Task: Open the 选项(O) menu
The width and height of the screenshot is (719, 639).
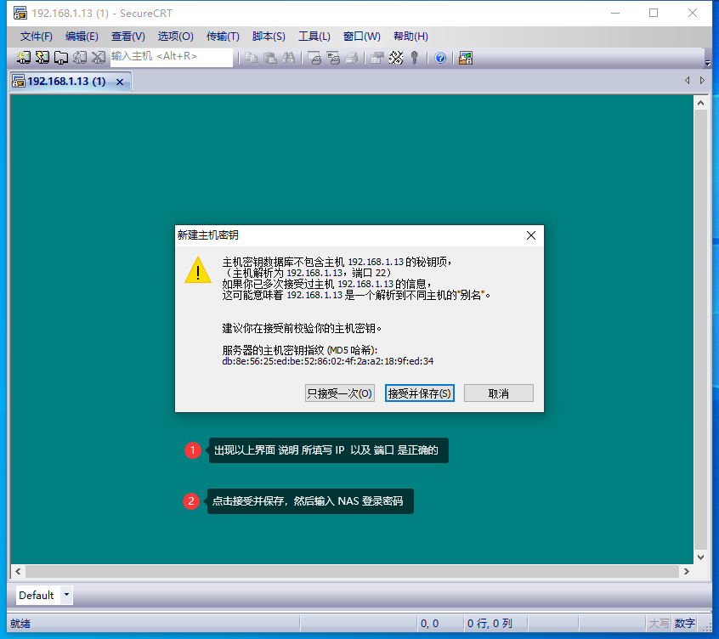Action: [x=176, y=37]
